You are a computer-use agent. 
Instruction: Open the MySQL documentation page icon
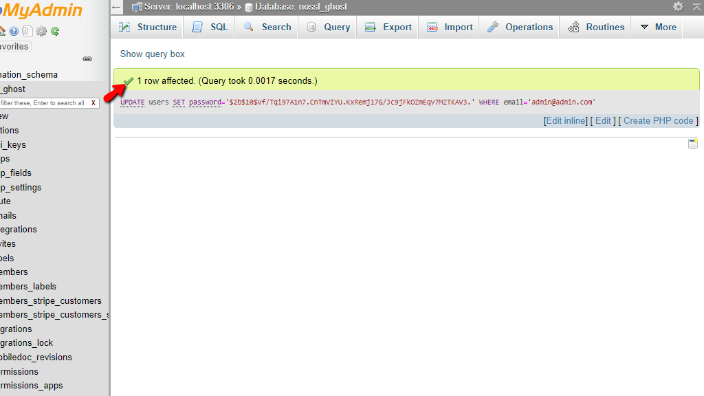click(27, 31)
